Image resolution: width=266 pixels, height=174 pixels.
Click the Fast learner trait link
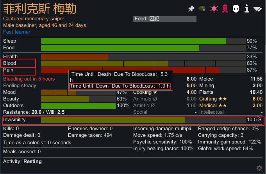point(17,32)
